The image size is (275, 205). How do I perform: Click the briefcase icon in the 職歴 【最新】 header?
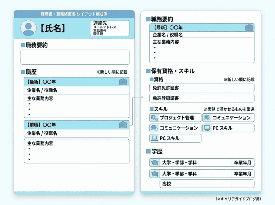123,82
